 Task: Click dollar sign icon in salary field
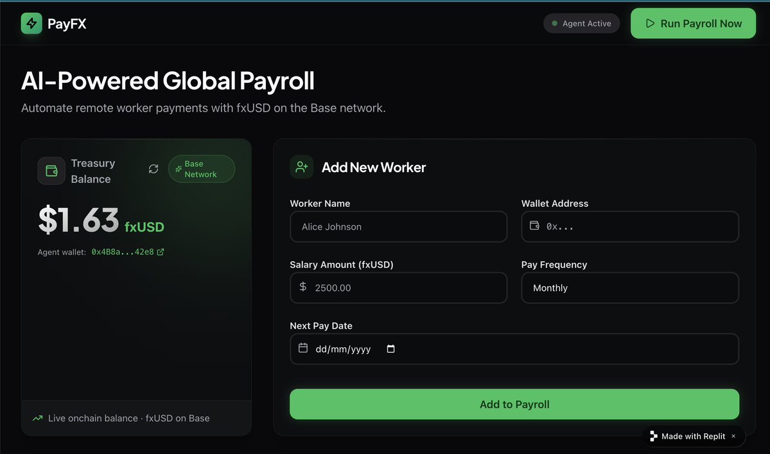point(303,286)
